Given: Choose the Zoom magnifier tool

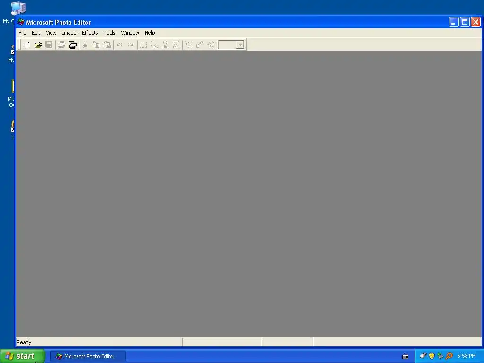Looking at the screenshot, I should coord(154,45).
